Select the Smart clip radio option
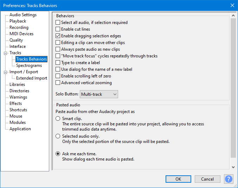 tap(58, 118)
